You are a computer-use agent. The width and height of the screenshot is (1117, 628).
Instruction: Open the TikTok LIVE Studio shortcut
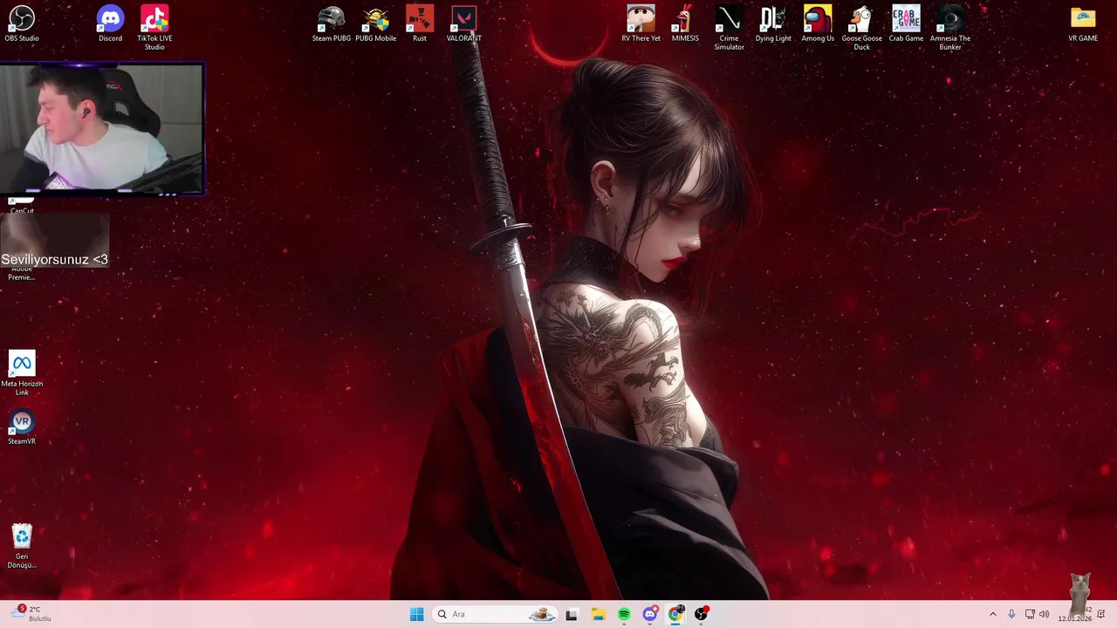click(154, 27)
